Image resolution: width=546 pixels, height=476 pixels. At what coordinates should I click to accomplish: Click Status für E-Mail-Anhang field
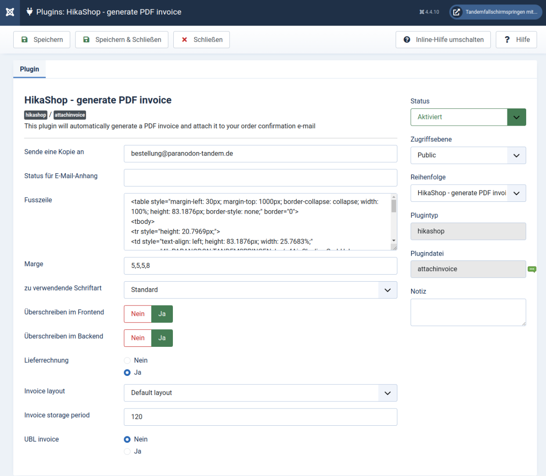261,178
